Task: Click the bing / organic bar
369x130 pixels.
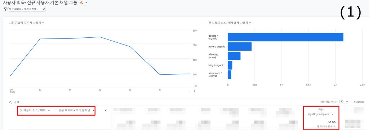Action: pyautogui.click(x=230, y=65)
